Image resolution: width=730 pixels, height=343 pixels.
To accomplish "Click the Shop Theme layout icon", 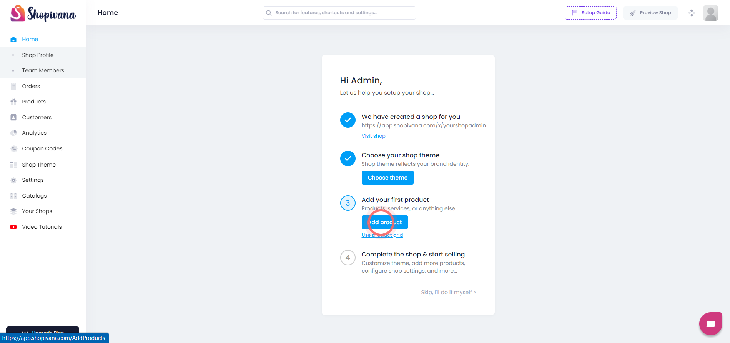I will click(13, 165).
